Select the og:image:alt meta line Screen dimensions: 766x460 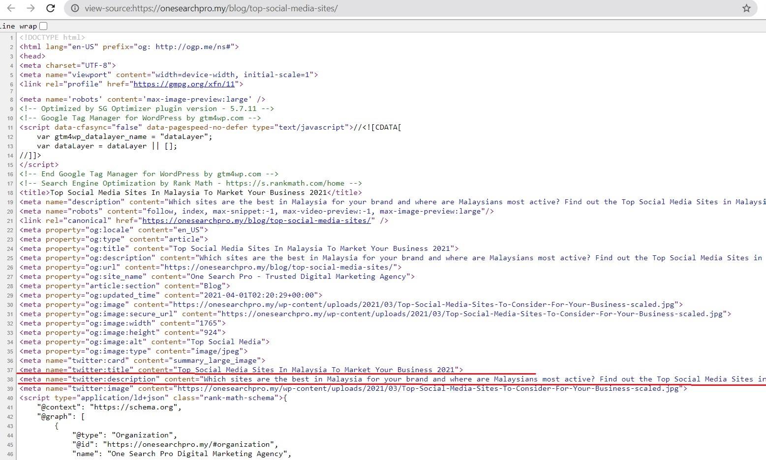(145, 342)
